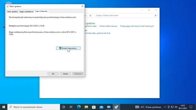The height and width of the screenshot is (110, 196).
Task: Open the Mail app from the taskbar
Action: (x=101, y=107)
